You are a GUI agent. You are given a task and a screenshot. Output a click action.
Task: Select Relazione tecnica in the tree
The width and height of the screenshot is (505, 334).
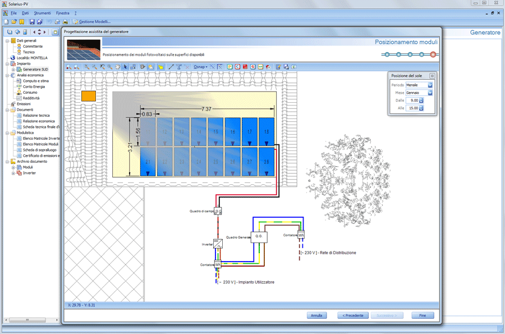tap(36, 115)
